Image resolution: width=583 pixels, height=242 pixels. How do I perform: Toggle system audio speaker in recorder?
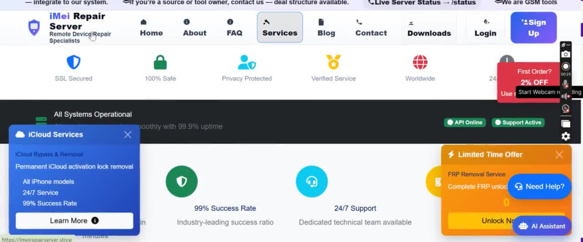point(566,97)
